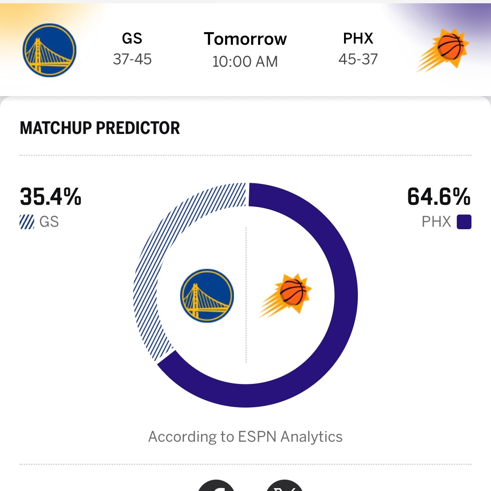Click the Suns logo inside the donut chart
The height and width of the screenshot is (491, 491).
click(x=286, y=296)
